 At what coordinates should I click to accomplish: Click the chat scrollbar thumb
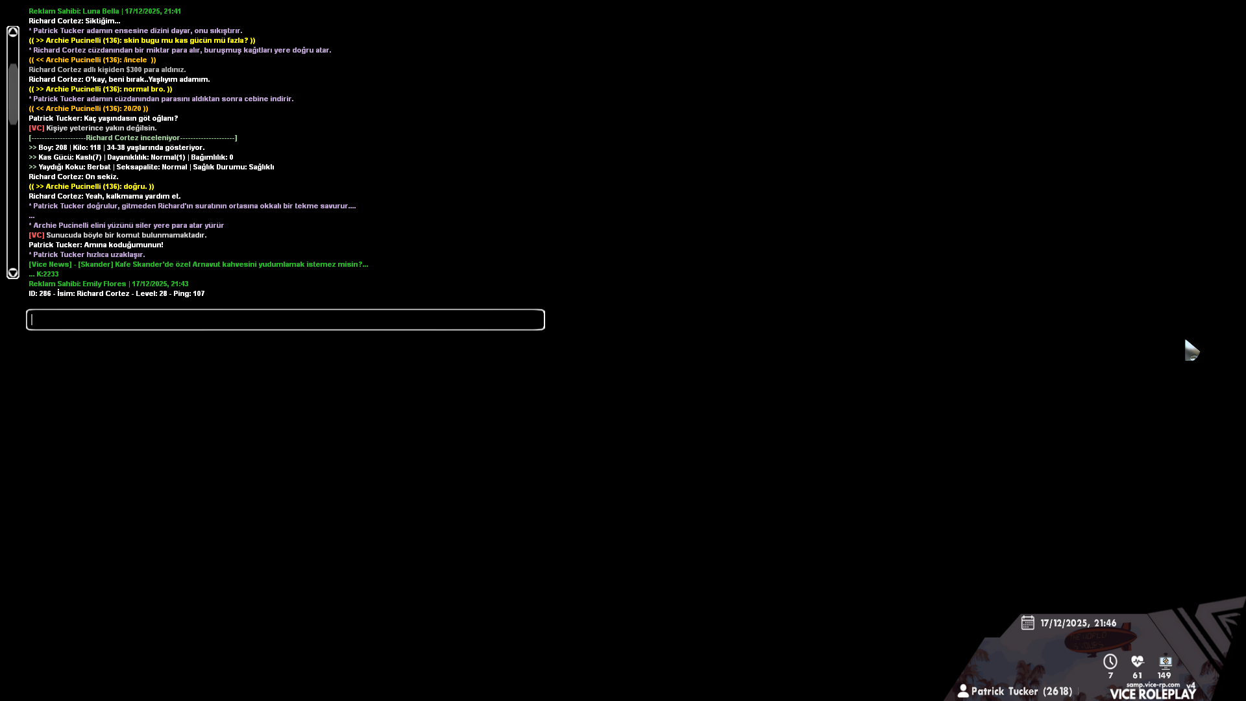click(13, 94)
